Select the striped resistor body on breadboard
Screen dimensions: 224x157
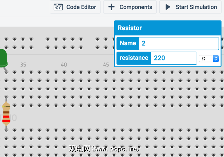pyautogui.click(x=6, y=114)
